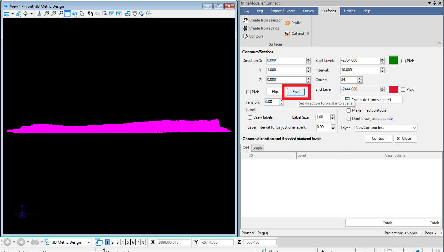Click the green Start Level color swatch

click(x=393, y=60)
